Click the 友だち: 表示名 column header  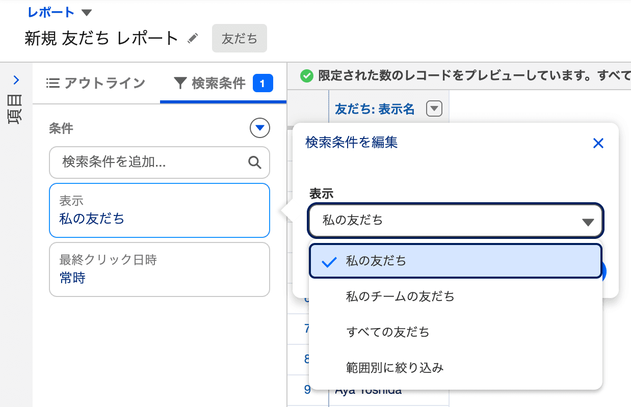pyautogui.click(x=375, y=108)
